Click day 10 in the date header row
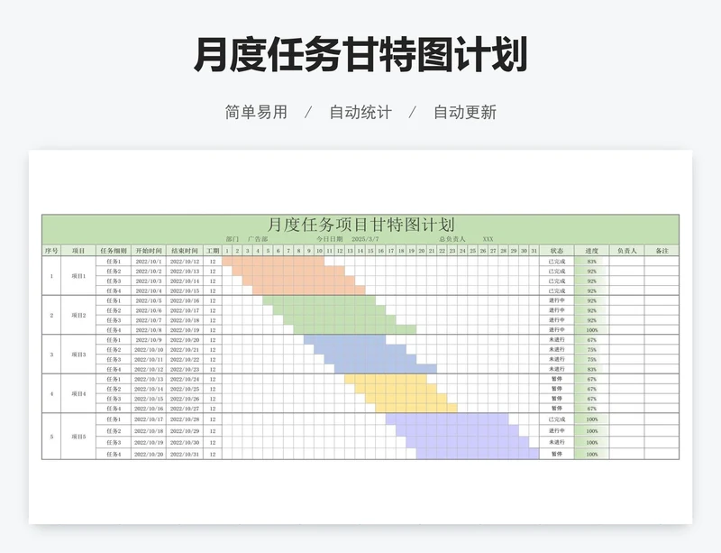The width and height of the screenshot is (721, 553). [x=319, y=251]
